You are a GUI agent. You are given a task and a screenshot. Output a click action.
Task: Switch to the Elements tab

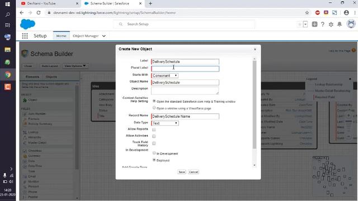point(32,77)
